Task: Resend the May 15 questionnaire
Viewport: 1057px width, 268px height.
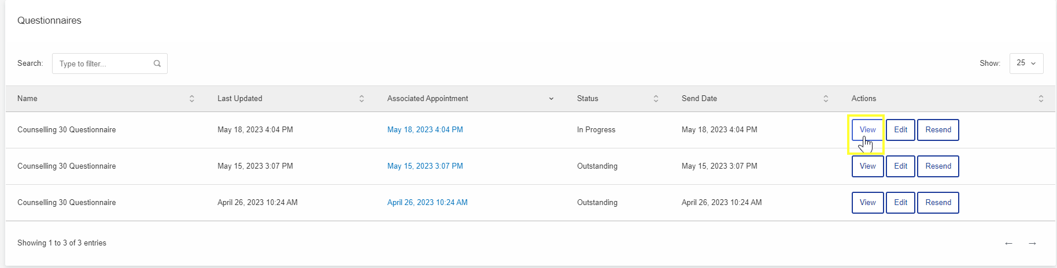Action: pyautogui.click(x=938, y=166)
